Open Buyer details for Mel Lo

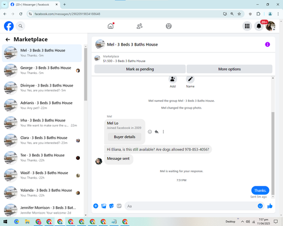coord(125,137)
